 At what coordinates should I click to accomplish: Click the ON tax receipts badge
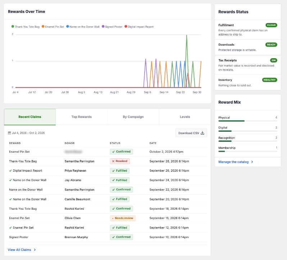pyautogui.click(x=274, y=60)
